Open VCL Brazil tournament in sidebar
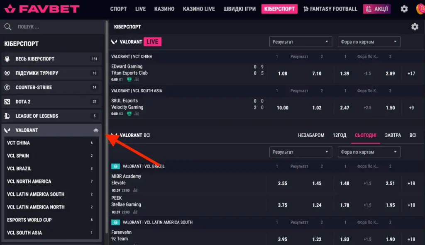The image size is (425, 245). 51,168
